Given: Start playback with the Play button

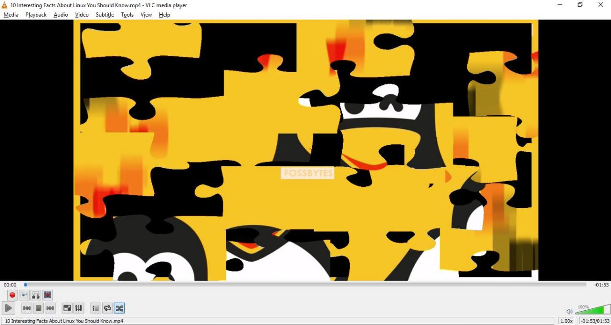Looking at the screenshot, I should tap(9, 308).
